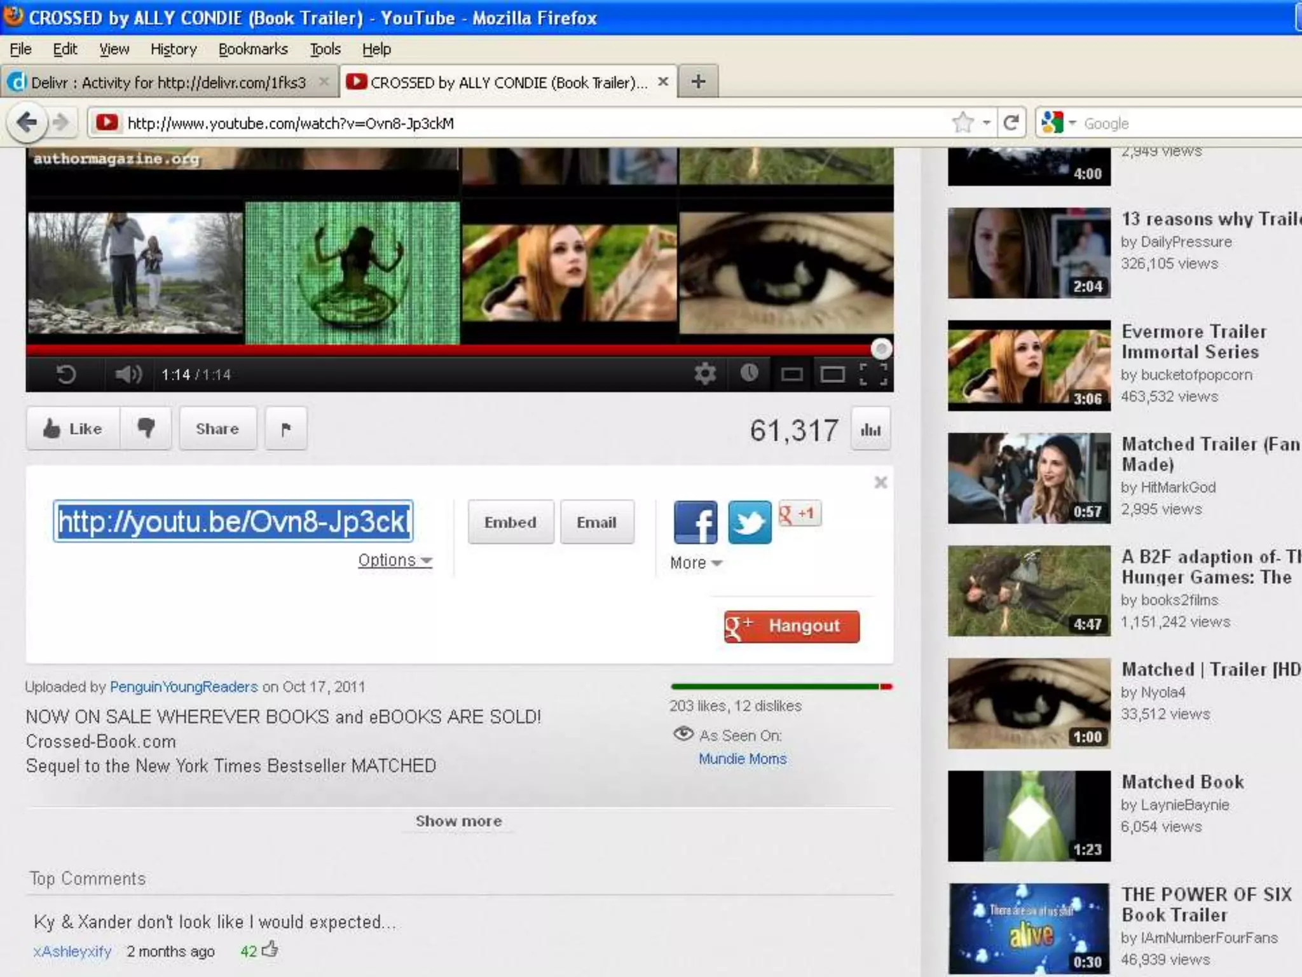Viewport: 1302px width, 977px height.
Task: Click the thumbs down dislike button
Action: pyautogui.click(x=146, y=428)
